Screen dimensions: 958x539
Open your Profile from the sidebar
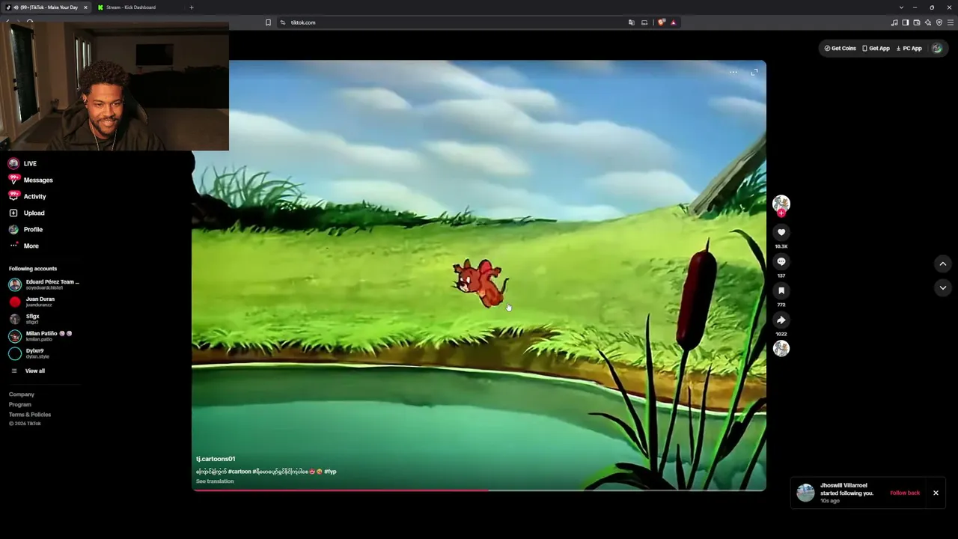pos(26,229)
